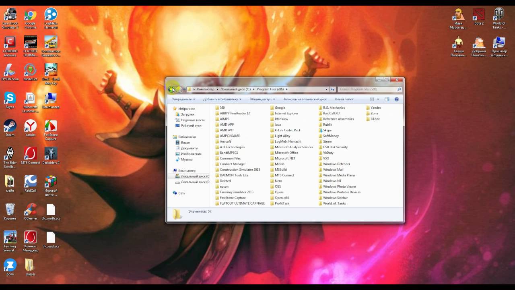The image size is (515, 290).
Task: Click the Корзина recycle bin icon
Action: (x=10, y=211)
